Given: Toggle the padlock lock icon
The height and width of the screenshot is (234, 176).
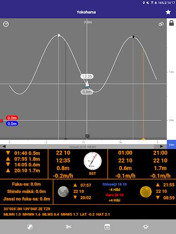Looking at the screenshot, I should [171, 23].
